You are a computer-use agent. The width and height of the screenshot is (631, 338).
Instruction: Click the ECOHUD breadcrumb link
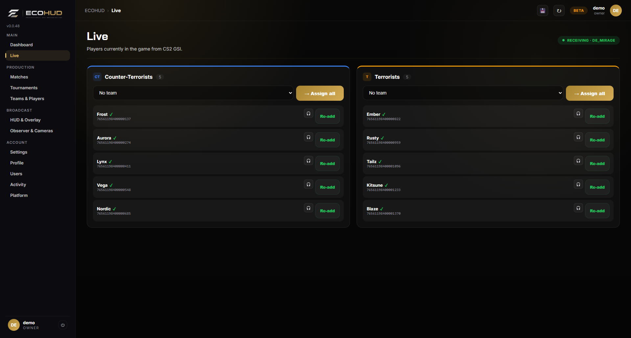pyautogui.click(x=95, y=11)
